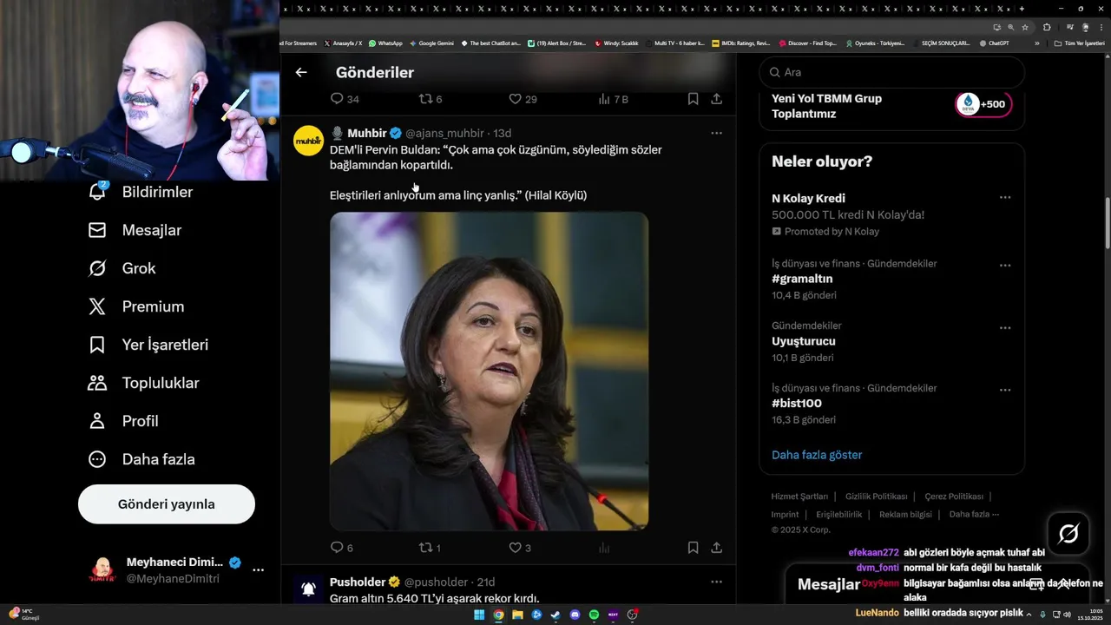The image size is (1111, 625).
Task: Open options for N Kolay Kredi trend
Action: point(1005,198)
